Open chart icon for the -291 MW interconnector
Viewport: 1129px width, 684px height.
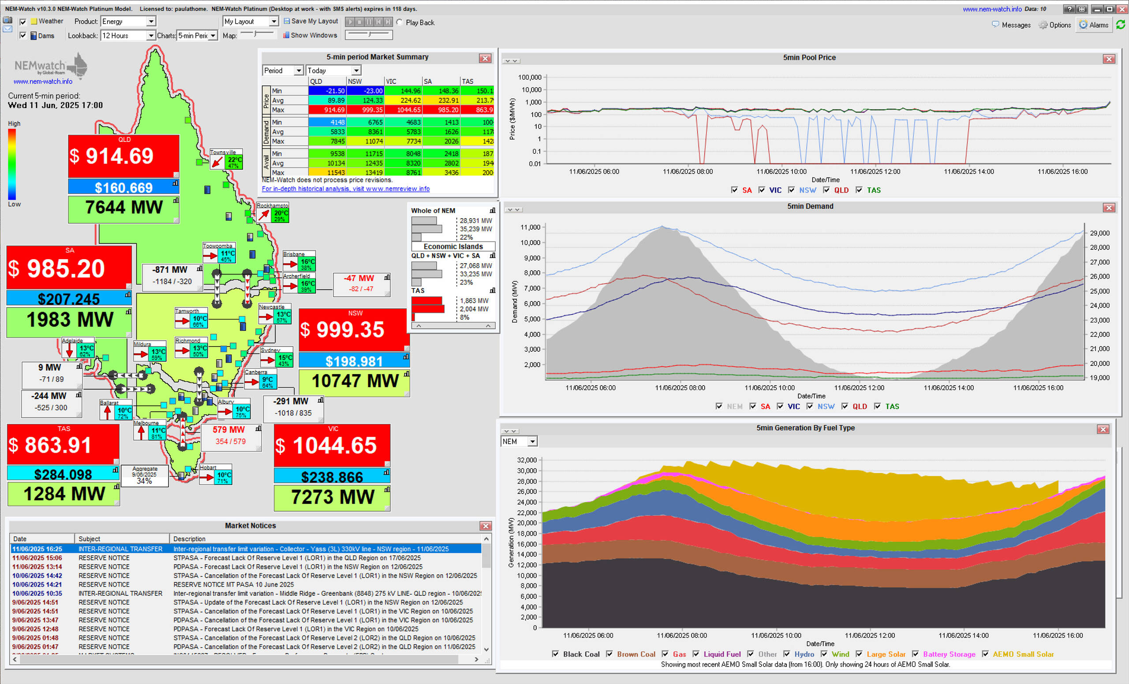pos(321,400)
